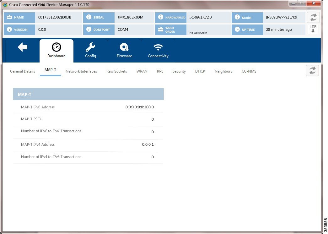Screen dimensions: 328x234
Task: Click the up time value 28 minutes ago
Action: pos(279,30)
